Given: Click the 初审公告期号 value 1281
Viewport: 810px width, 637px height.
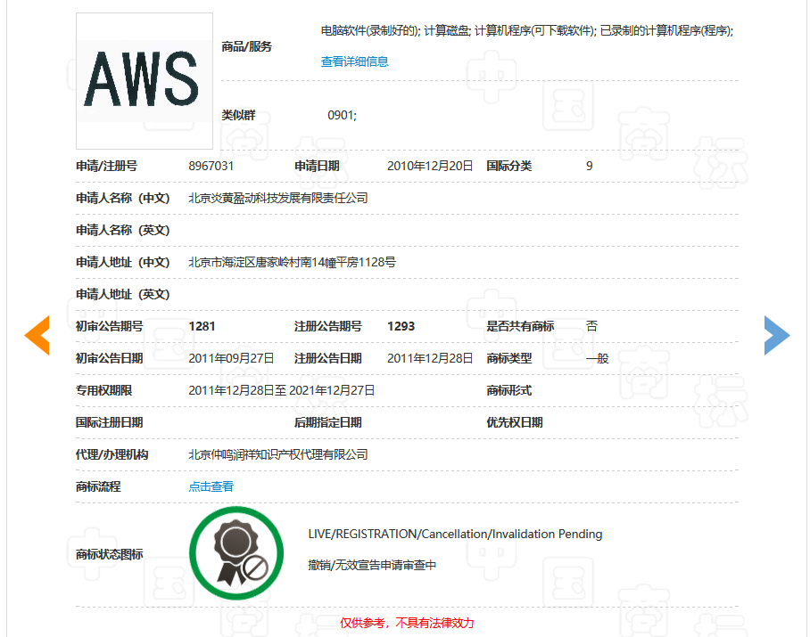Looking at the screenshot, I should [x=202, y=326].
